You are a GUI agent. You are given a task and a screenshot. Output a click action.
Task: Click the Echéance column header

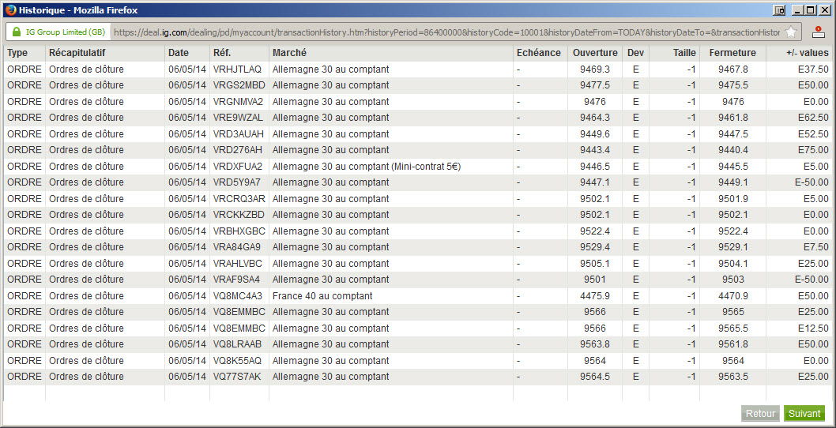(538, 53)
